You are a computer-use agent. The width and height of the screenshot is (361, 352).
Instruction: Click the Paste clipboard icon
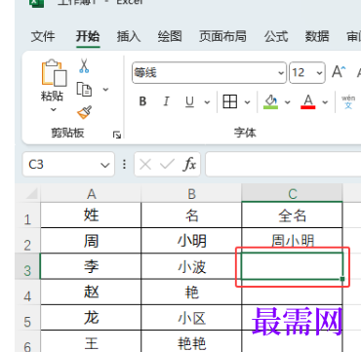54,73
